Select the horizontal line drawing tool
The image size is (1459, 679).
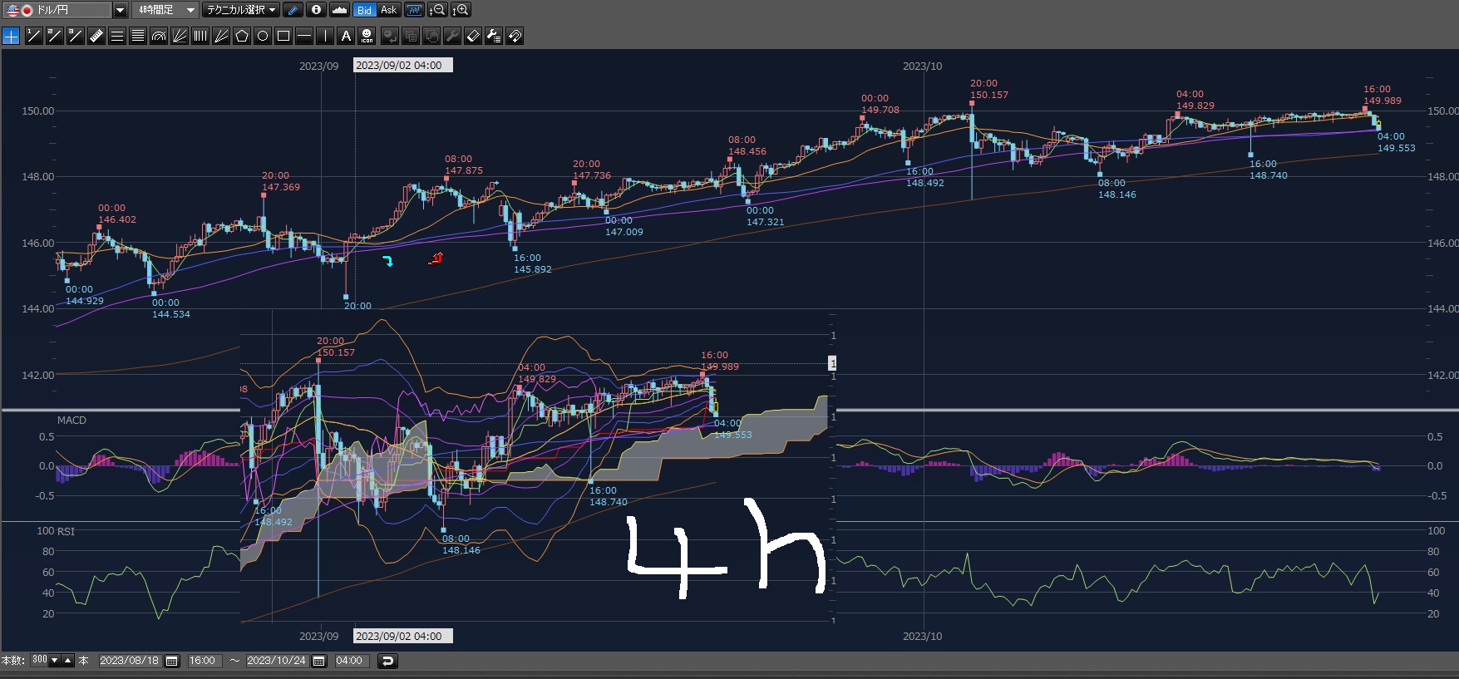coord(304,36)
